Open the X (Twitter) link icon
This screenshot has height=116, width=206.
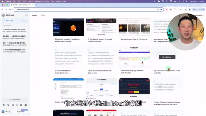pyautogui.click(x=17, y=105)
